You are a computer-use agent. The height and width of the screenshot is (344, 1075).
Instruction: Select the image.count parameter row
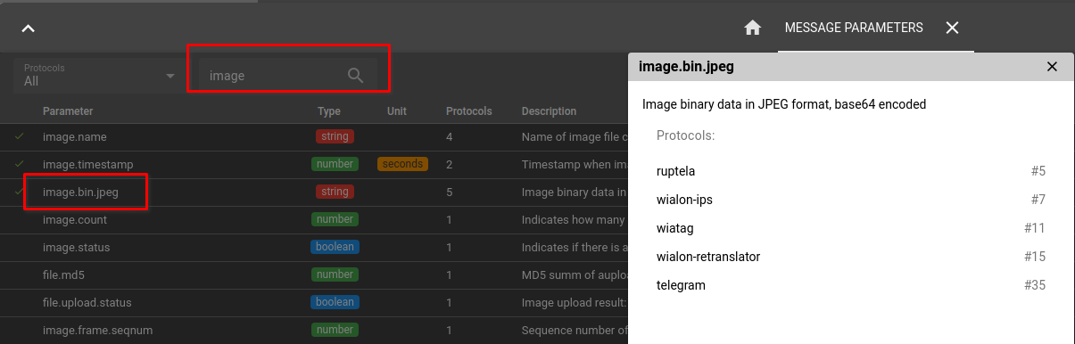point(314,219)
